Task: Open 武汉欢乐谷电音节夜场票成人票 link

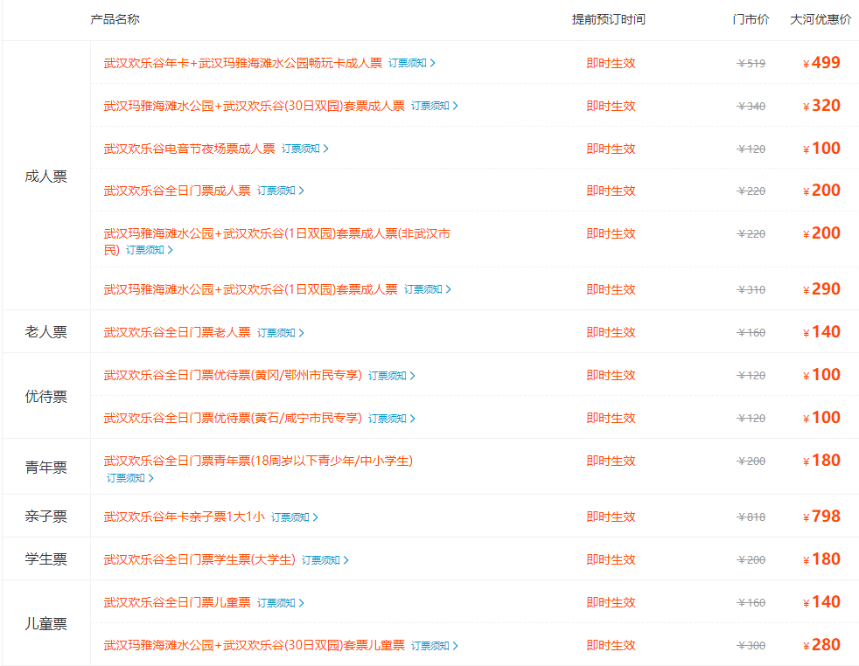Action: click(x=189, y=149)
